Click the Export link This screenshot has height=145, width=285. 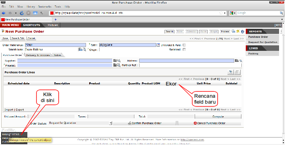point(20,110)
